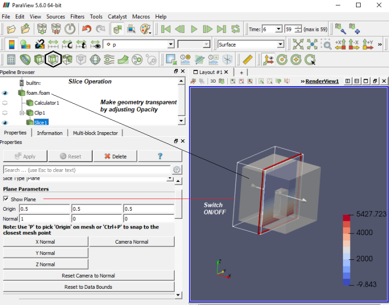Click the Delete button
This screenshot has width=389, height=305.
tap(115, 157)
